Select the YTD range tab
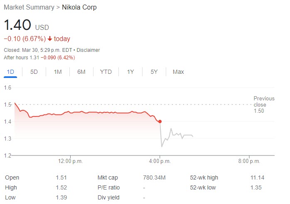 (x=106, y=72)
